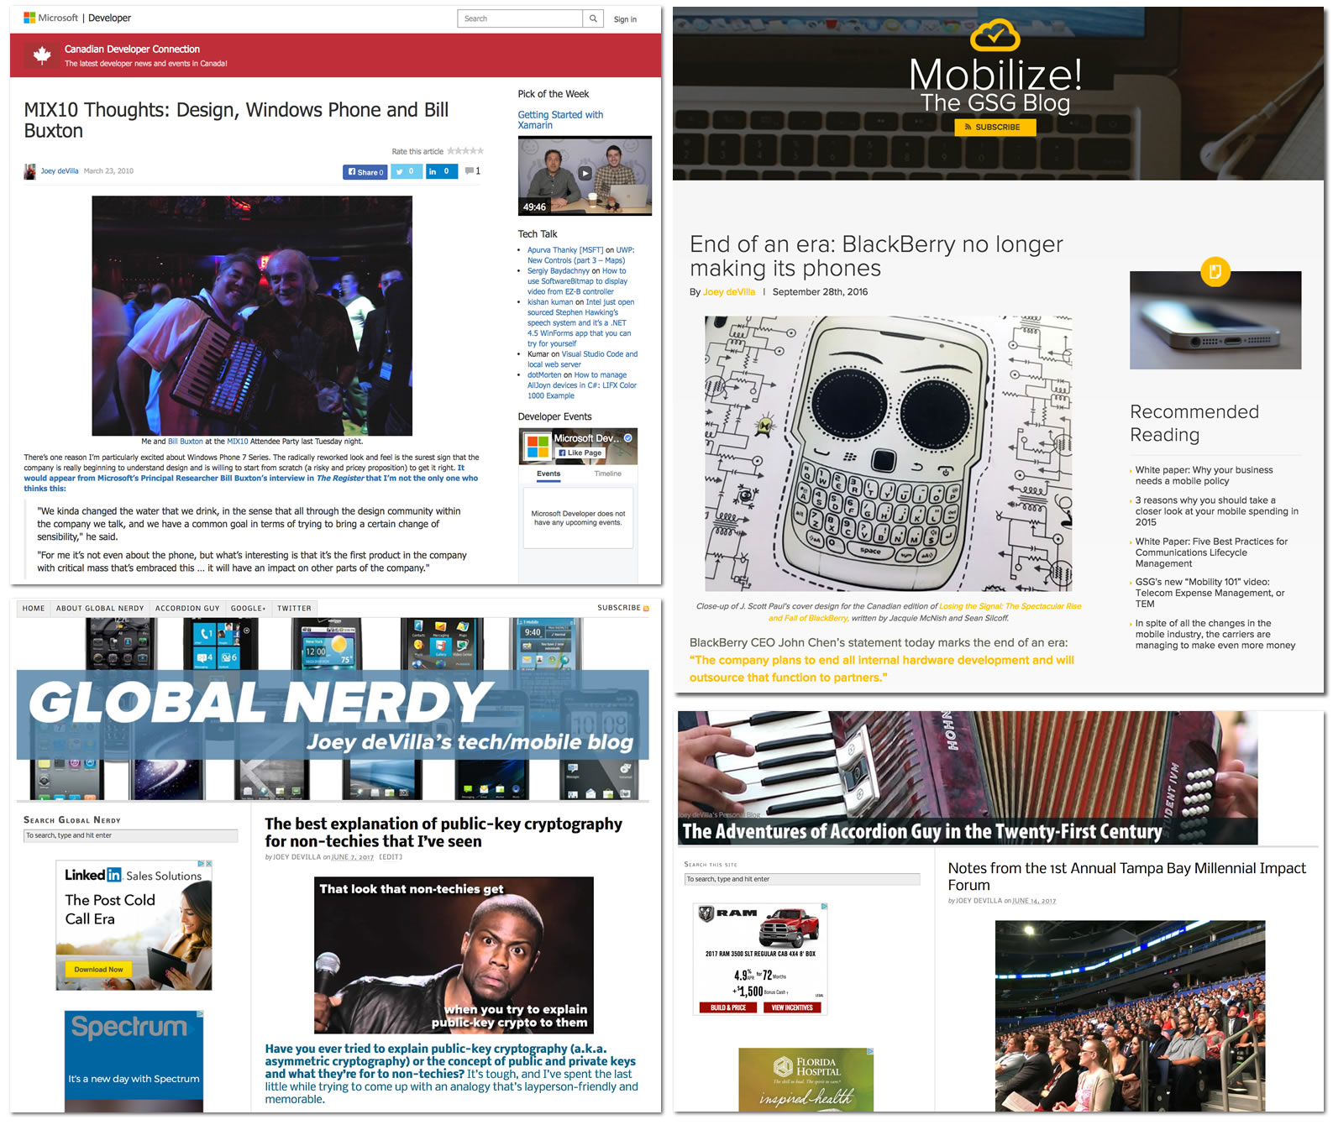Viewport: 1333px width, 1125px height.
Task: Share the MIX10 article on LinkedIn
Action: pos(440,172)
